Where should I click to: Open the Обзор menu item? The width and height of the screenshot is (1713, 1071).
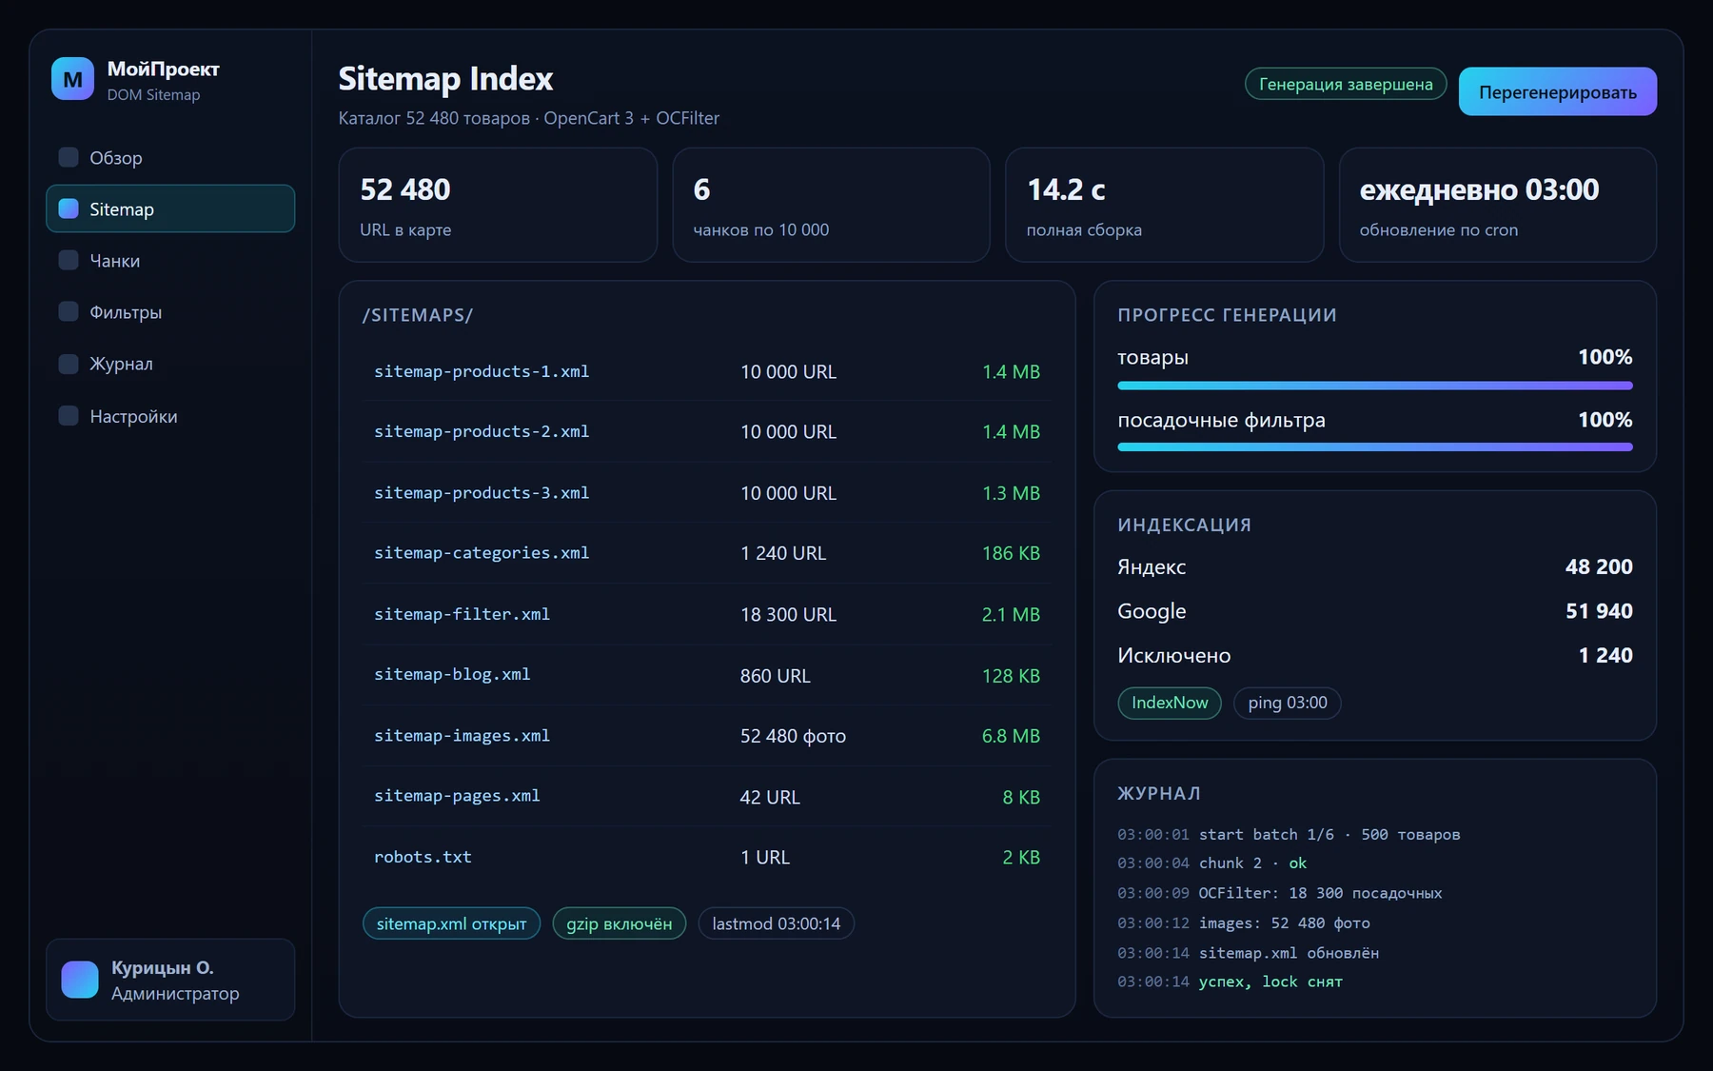(170, 157)
